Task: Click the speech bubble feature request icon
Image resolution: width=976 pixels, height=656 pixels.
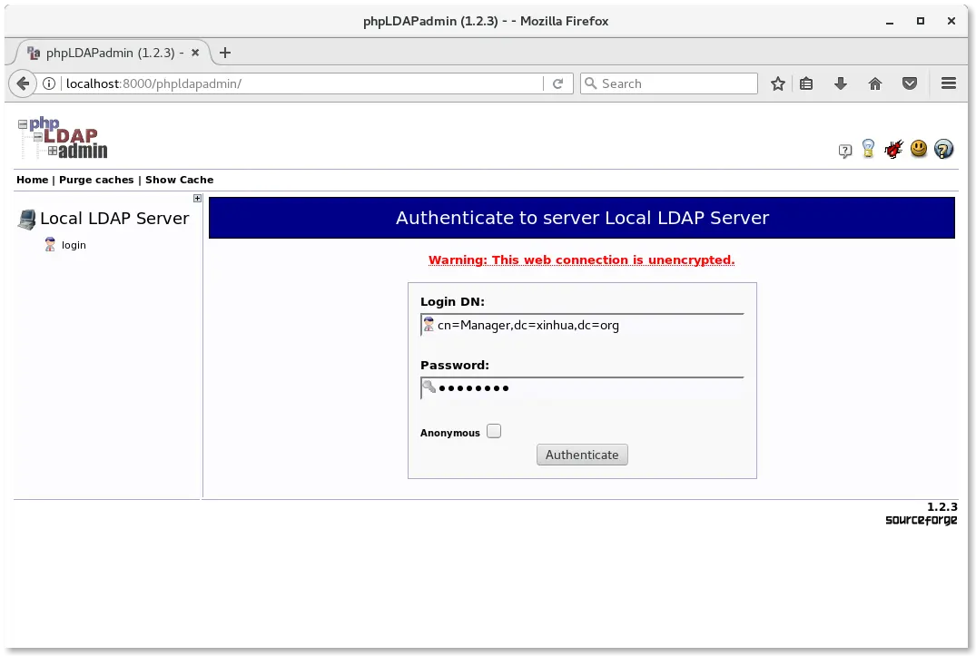Action: (x=844, y=150)
